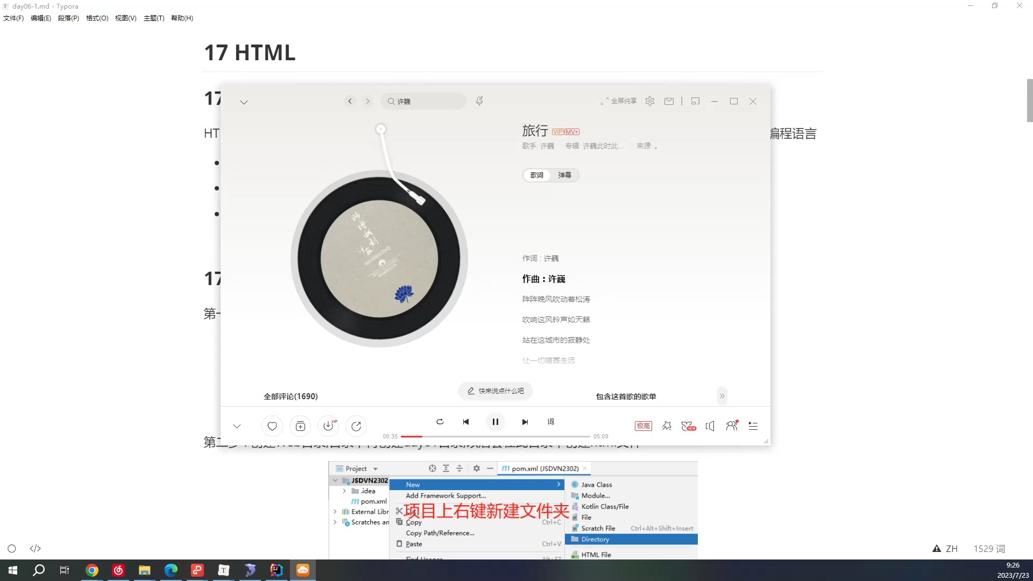
Task: Click the download/add to playlist icon
Action: click(x=329, y=427)
